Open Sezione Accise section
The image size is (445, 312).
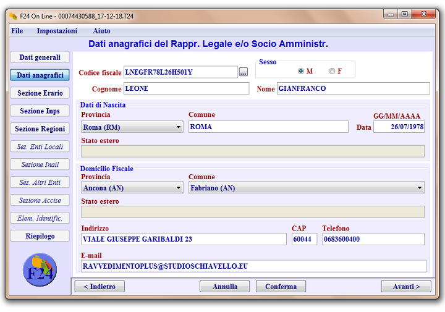40,200
